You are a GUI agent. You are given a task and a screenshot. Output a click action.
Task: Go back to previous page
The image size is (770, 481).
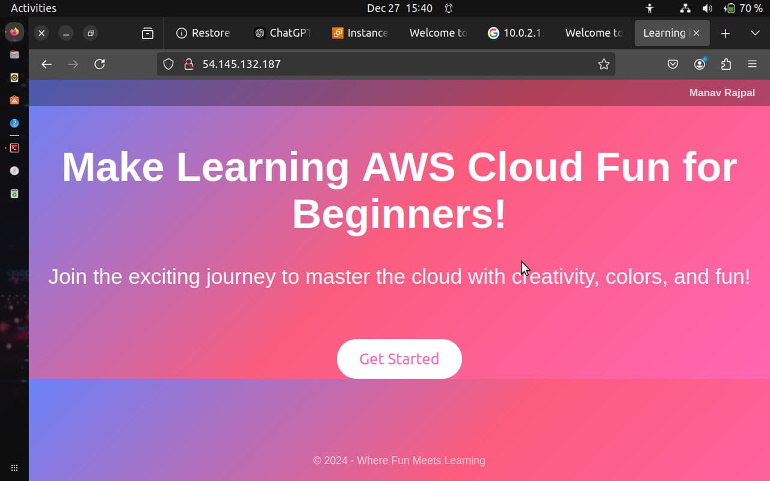(46, 64)
